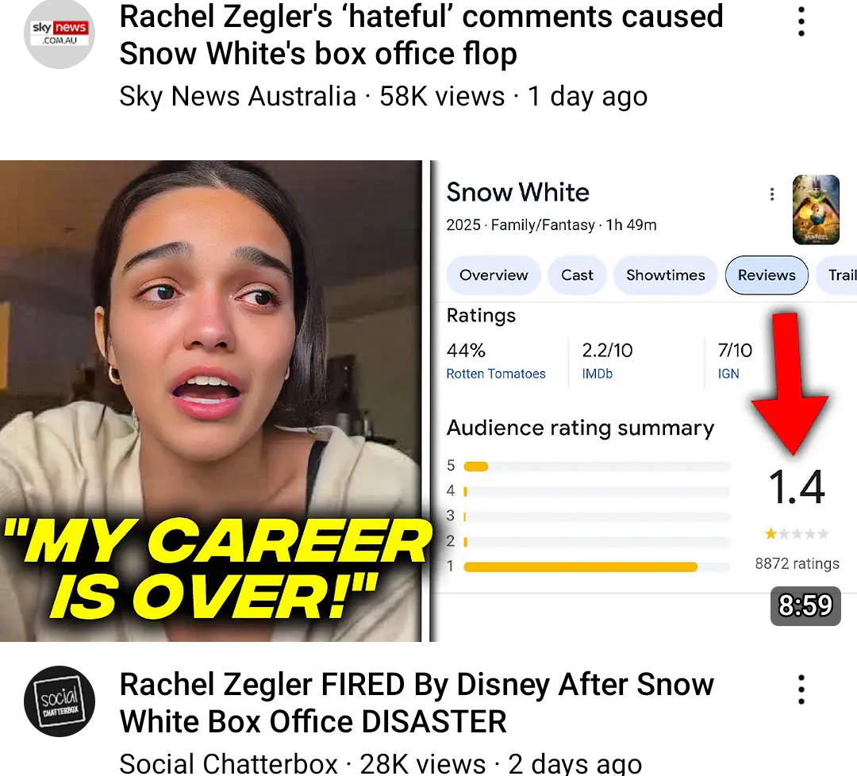Image resolution: width=857 pixels, height=776 pixels.
Task: Open more options for the Rachel Zegler FIRED video
Action: click(801, 690)
